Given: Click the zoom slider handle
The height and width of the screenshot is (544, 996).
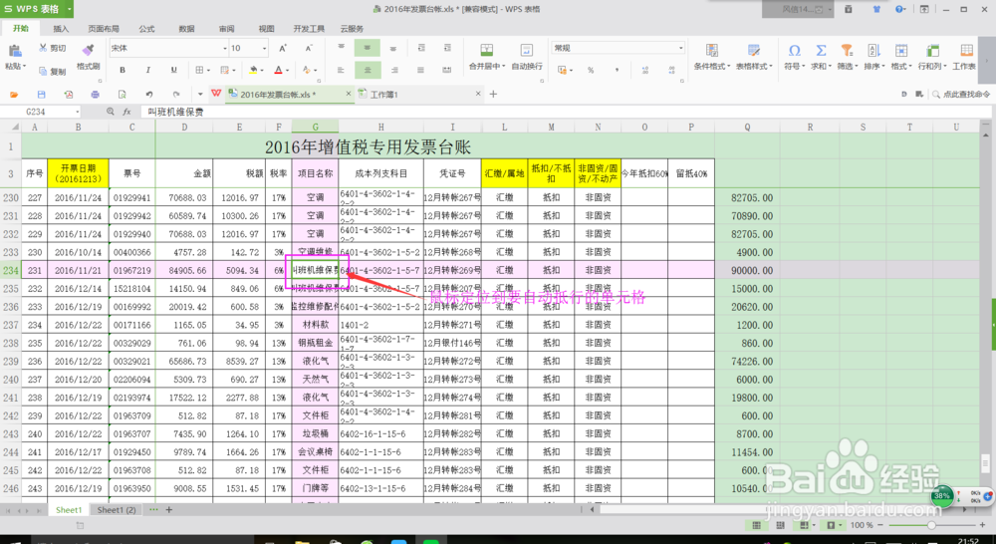Looking at the screenshot, I should tap(931, 526).
